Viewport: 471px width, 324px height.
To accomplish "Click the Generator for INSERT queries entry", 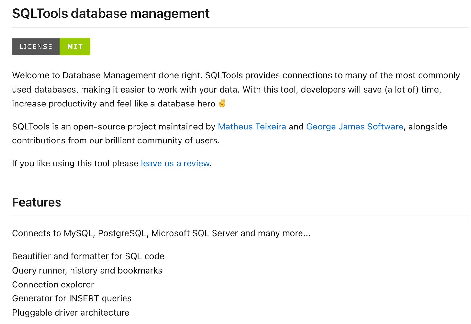I will [71, 298].
